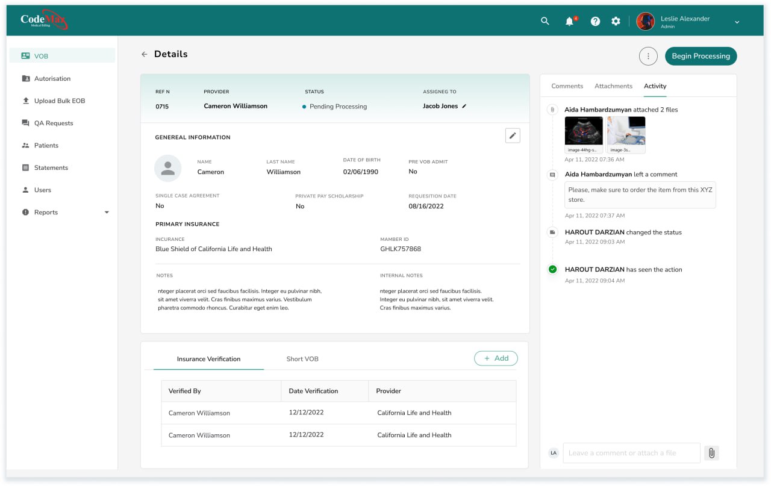Open QA Requests from the sidebar

(x=25, y=123)
